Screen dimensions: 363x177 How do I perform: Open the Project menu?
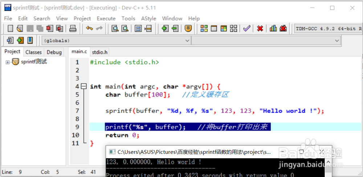(82, 18)
